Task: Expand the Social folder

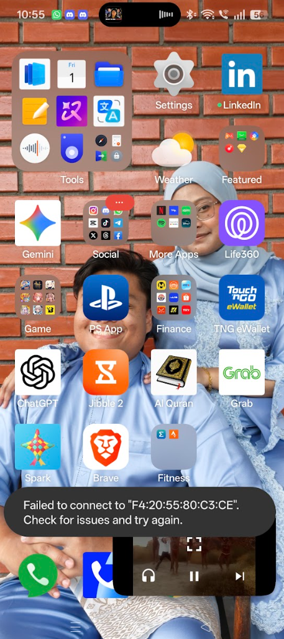Action: click(x=106, y=223)
